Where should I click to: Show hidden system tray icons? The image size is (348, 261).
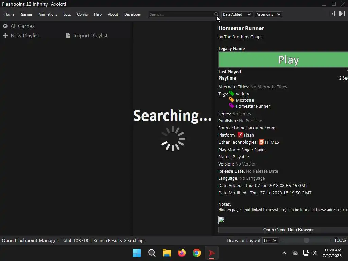pos(284,253)
